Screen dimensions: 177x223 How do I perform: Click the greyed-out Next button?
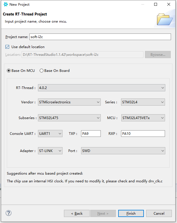pos(103,214)
